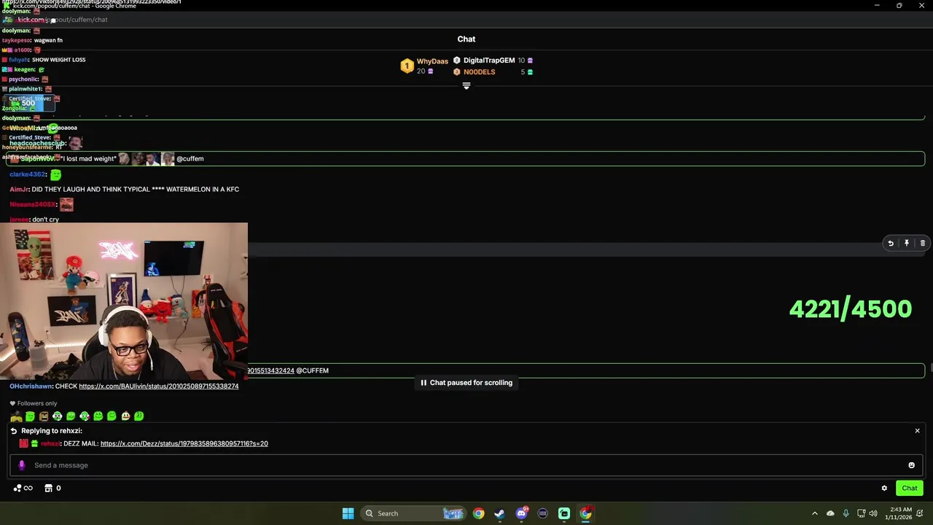Viewport: 933px width, 525px height.
Task: Open DigitalTrapGEM leaderboard entry
Action: (x=493, y=61)
